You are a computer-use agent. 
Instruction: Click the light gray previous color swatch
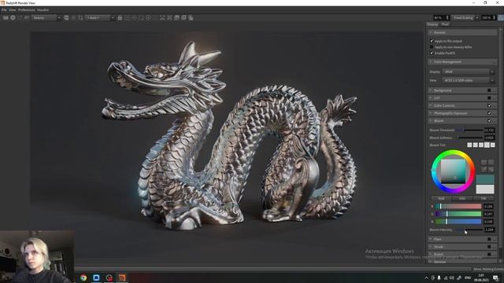(x=485, y=189)
